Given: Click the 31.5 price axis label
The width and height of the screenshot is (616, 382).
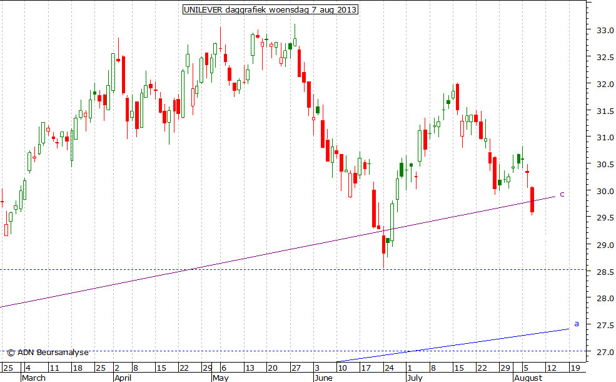Looking at the screenshot, I should (605, 111).
